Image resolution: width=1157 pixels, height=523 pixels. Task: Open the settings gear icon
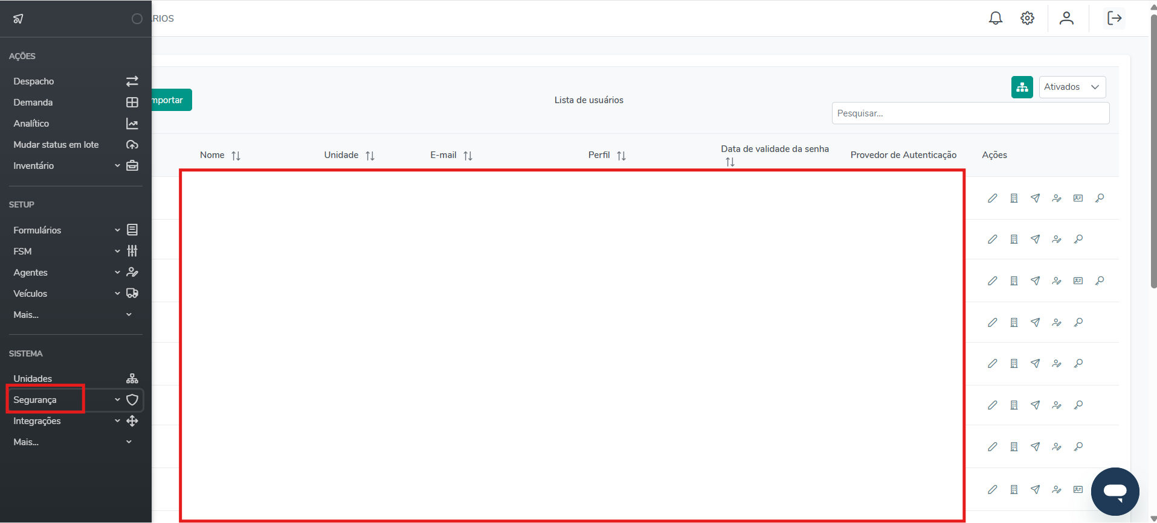tap(1027, 18)
